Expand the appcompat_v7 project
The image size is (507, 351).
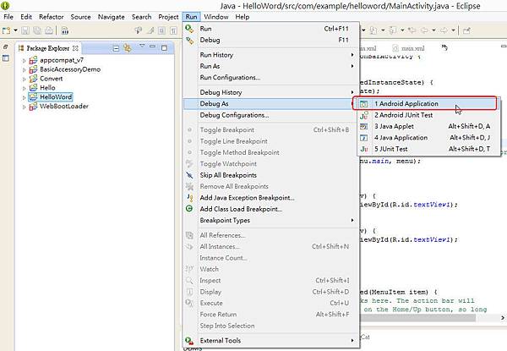[24, 61]
